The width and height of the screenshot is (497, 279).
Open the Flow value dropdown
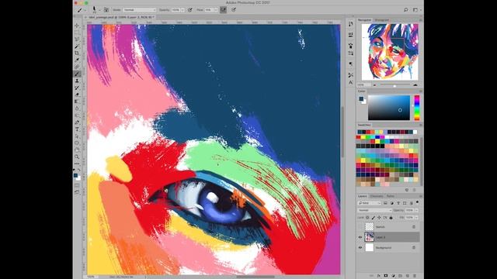point(216,10)
